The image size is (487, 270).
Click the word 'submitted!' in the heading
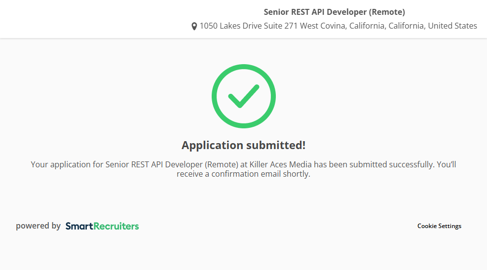(276, 145)
